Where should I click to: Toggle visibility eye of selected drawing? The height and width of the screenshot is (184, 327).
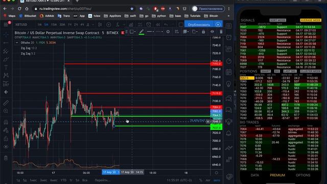(213, 32)
